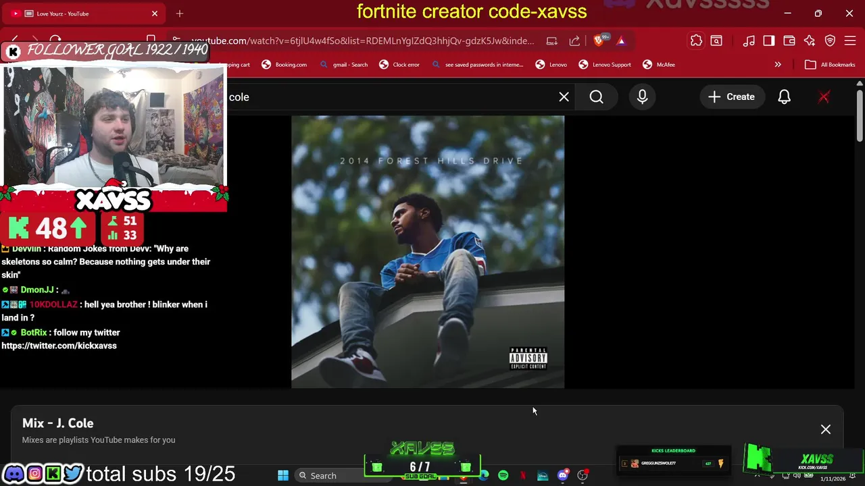Open Brave Shields lion icon
This screenshot has height=486, width=865.
pos(599,40)
